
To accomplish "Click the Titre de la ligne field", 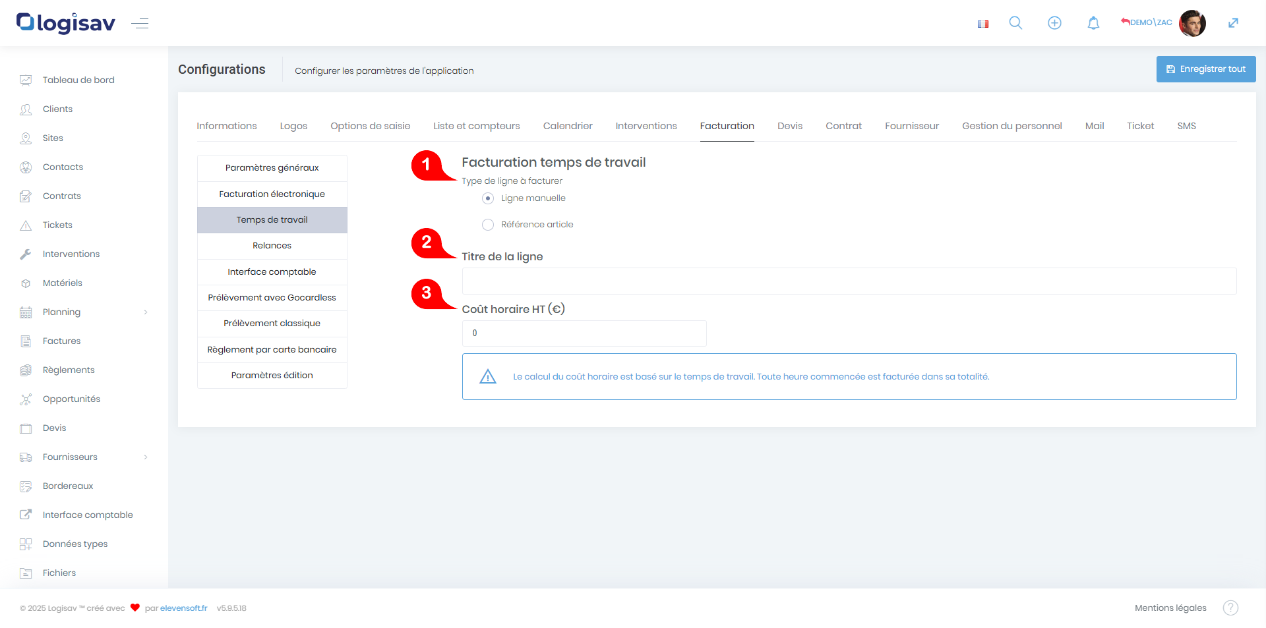I will (x=849, y=281).
